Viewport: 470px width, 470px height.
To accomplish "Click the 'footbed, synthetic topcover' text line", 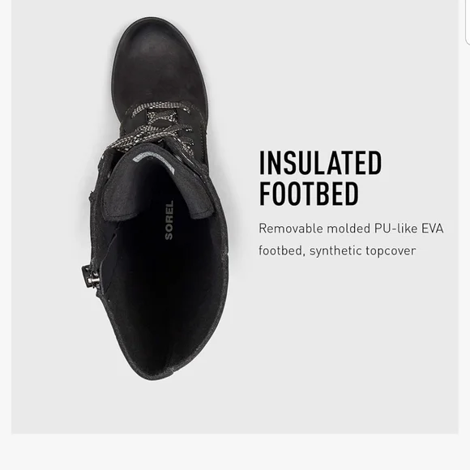I will [337, 250].
